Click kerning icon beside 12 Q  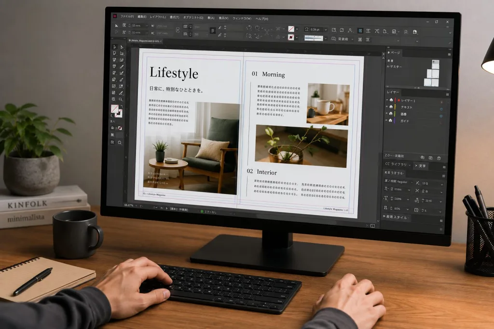(417, 183)
